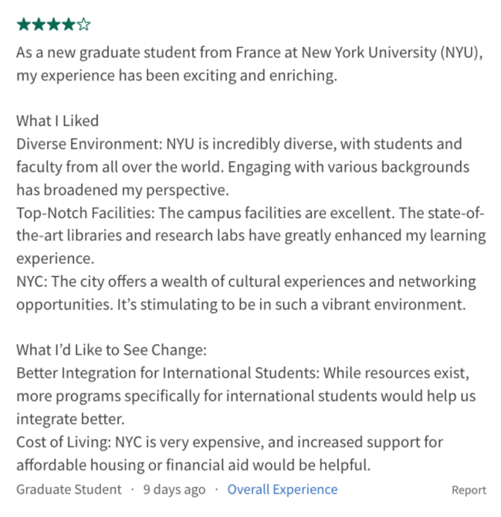Report this review
501x517 pixels.
point(469,490)
